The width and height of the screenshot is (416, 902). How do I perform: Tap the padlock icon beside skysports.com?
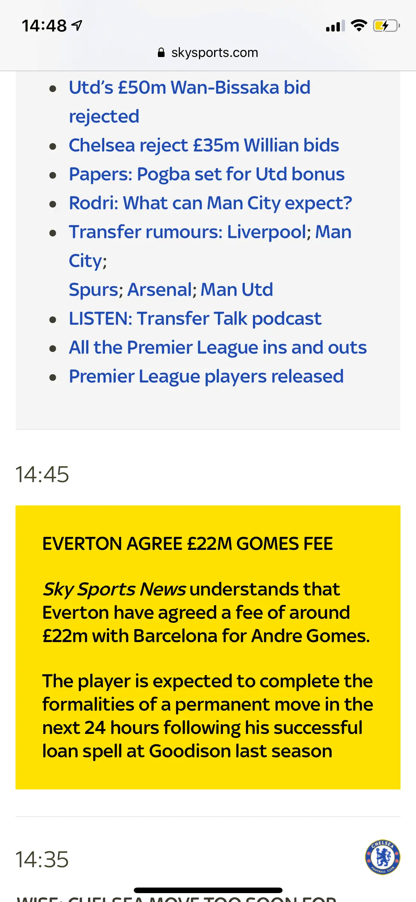[x=161, y=53]
